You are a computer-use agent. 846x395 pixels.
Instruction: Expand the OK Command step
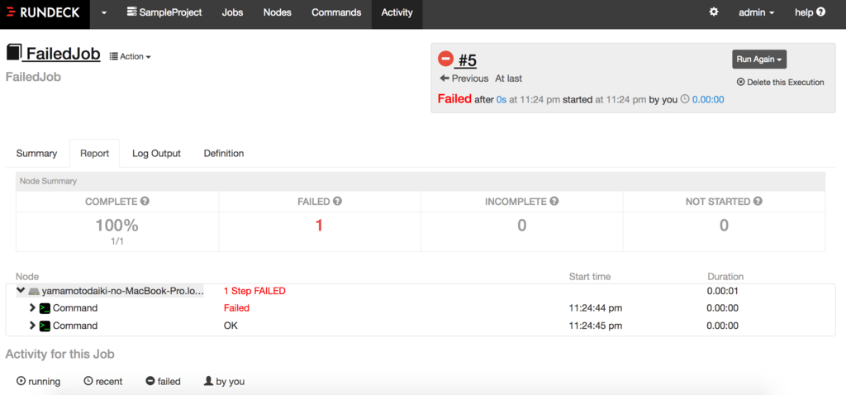tap(32, 326)
